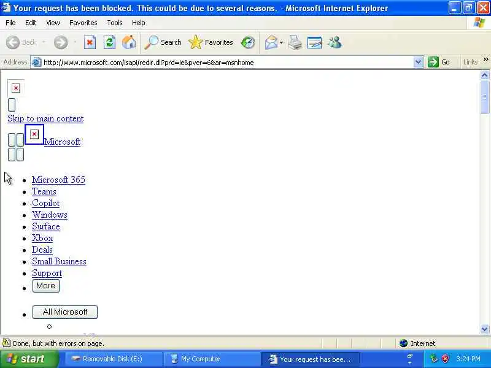The width and height of the screenshot is (491, 368).
Task: Click the More button
Action: coord(45,286)
